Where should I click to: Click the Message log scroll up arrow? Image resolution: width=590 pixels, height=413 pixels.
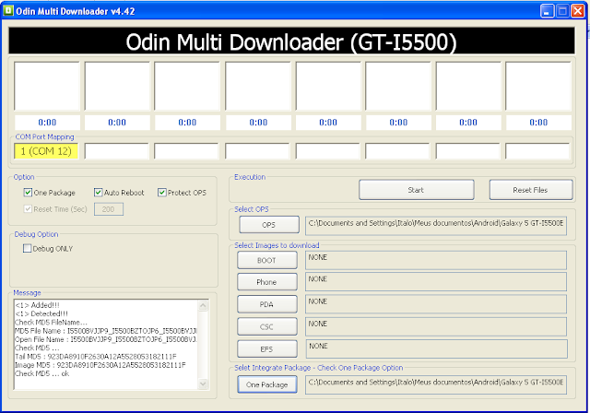(203, 305)
